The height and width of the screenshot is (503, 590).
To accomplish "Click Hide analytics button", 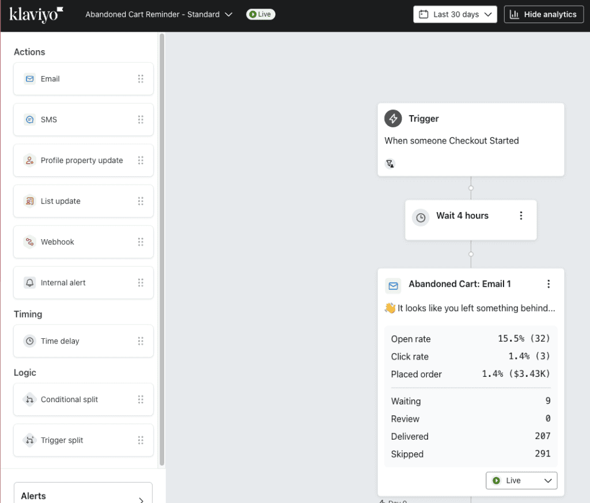I will tap(544, 14).
